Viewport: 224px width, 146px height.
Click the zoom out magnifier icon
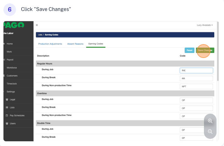(x=210, y=132)
